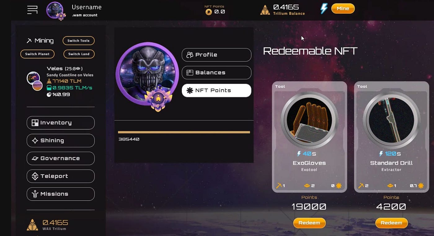434x236 pixels.
Task: Select the NFT Points tab
Action: coord(216,91)
